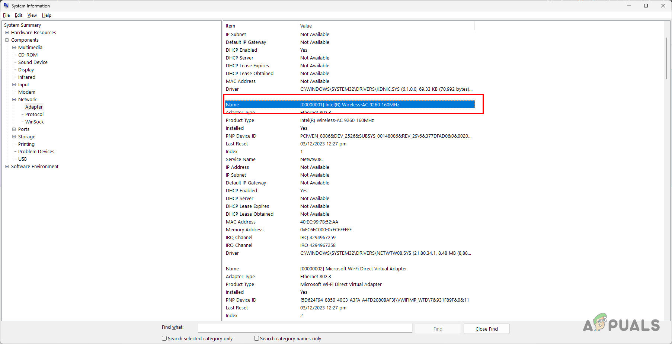Click the Index value 2 row
This screenshot has height=344, width=672.
click(350, 315)
